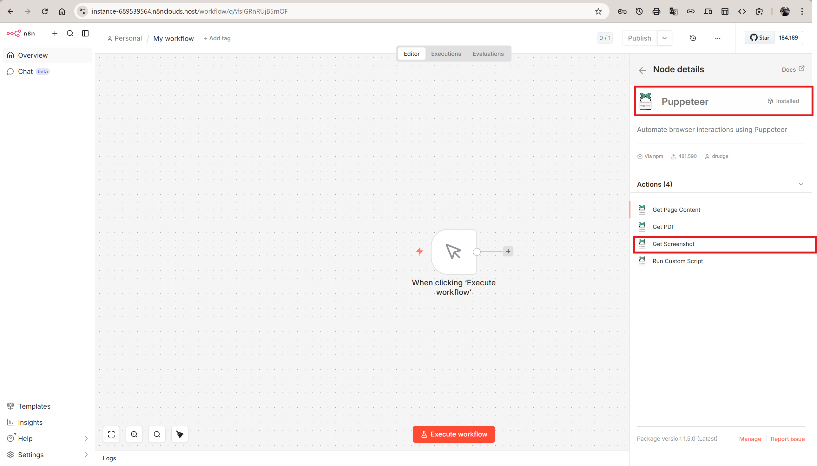Click the plus icon to create new item
This screenshot has height=466, width=817.
(55, 33)
